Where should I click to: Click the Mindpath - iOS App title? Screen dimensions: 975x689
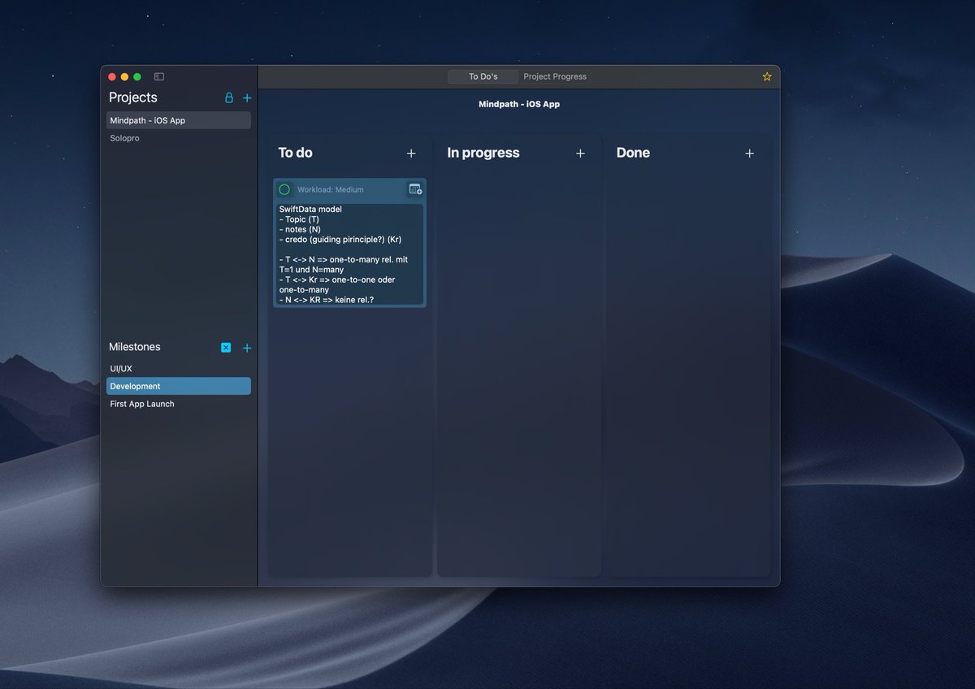click(x=519, y=104)
